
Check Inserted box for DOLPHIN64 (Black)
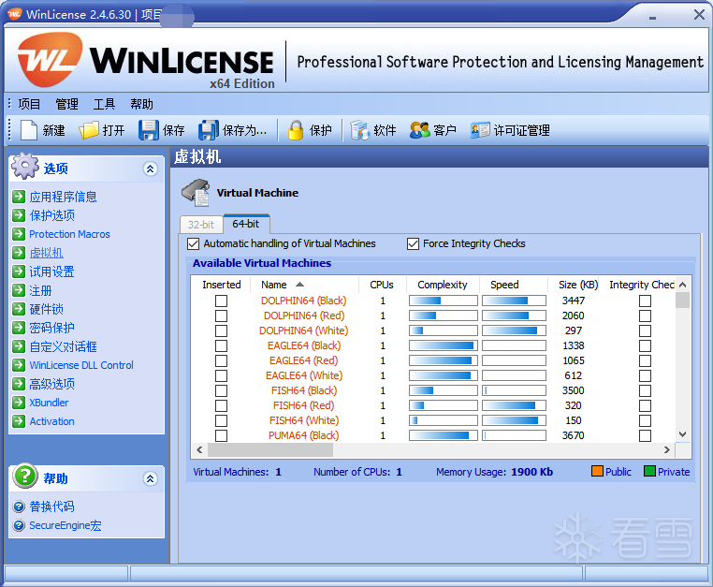[x=221, y=301]
